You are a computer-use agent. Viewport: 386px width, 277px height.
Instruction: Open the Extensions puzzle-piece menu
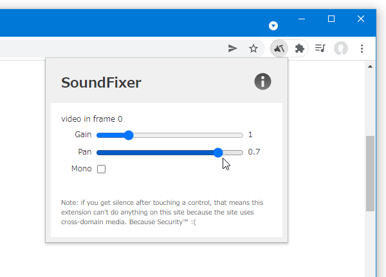[x=299, y=48]
